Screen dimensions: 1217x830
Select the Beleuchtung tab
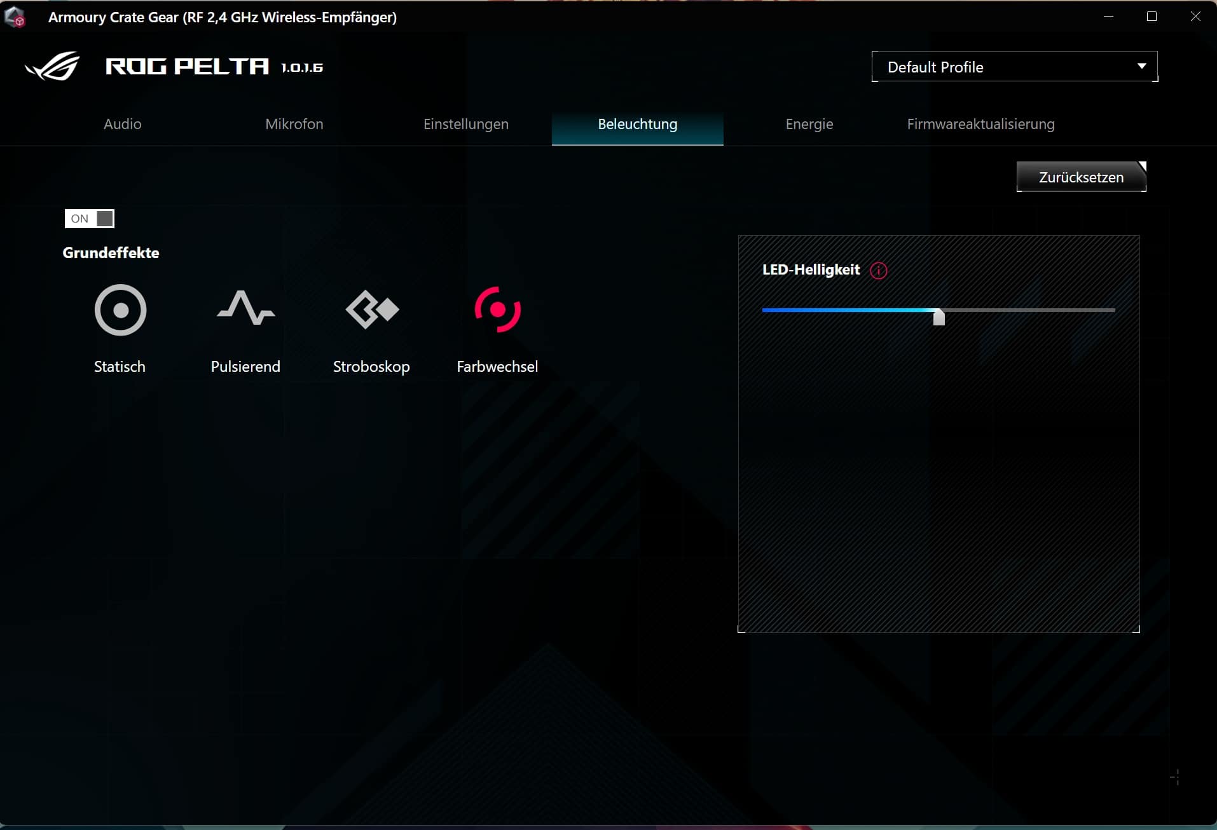point(637,124)
